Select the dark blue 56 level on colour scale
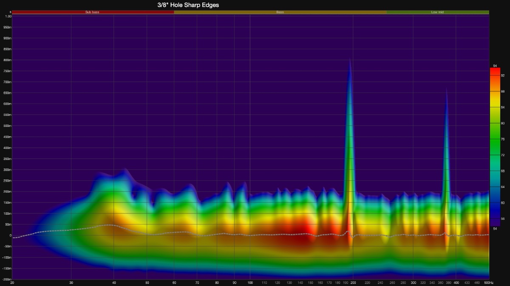 coord(495,219)
